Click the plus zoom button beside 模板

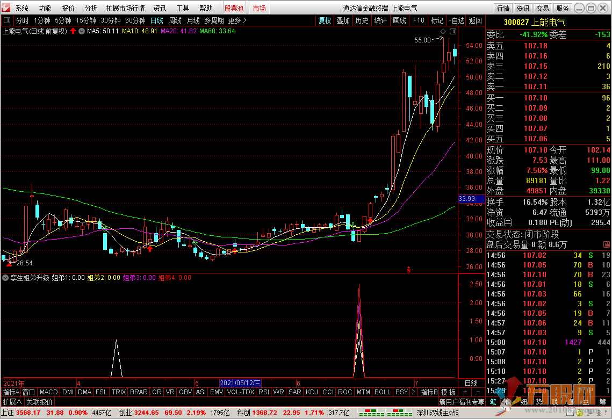465,392
